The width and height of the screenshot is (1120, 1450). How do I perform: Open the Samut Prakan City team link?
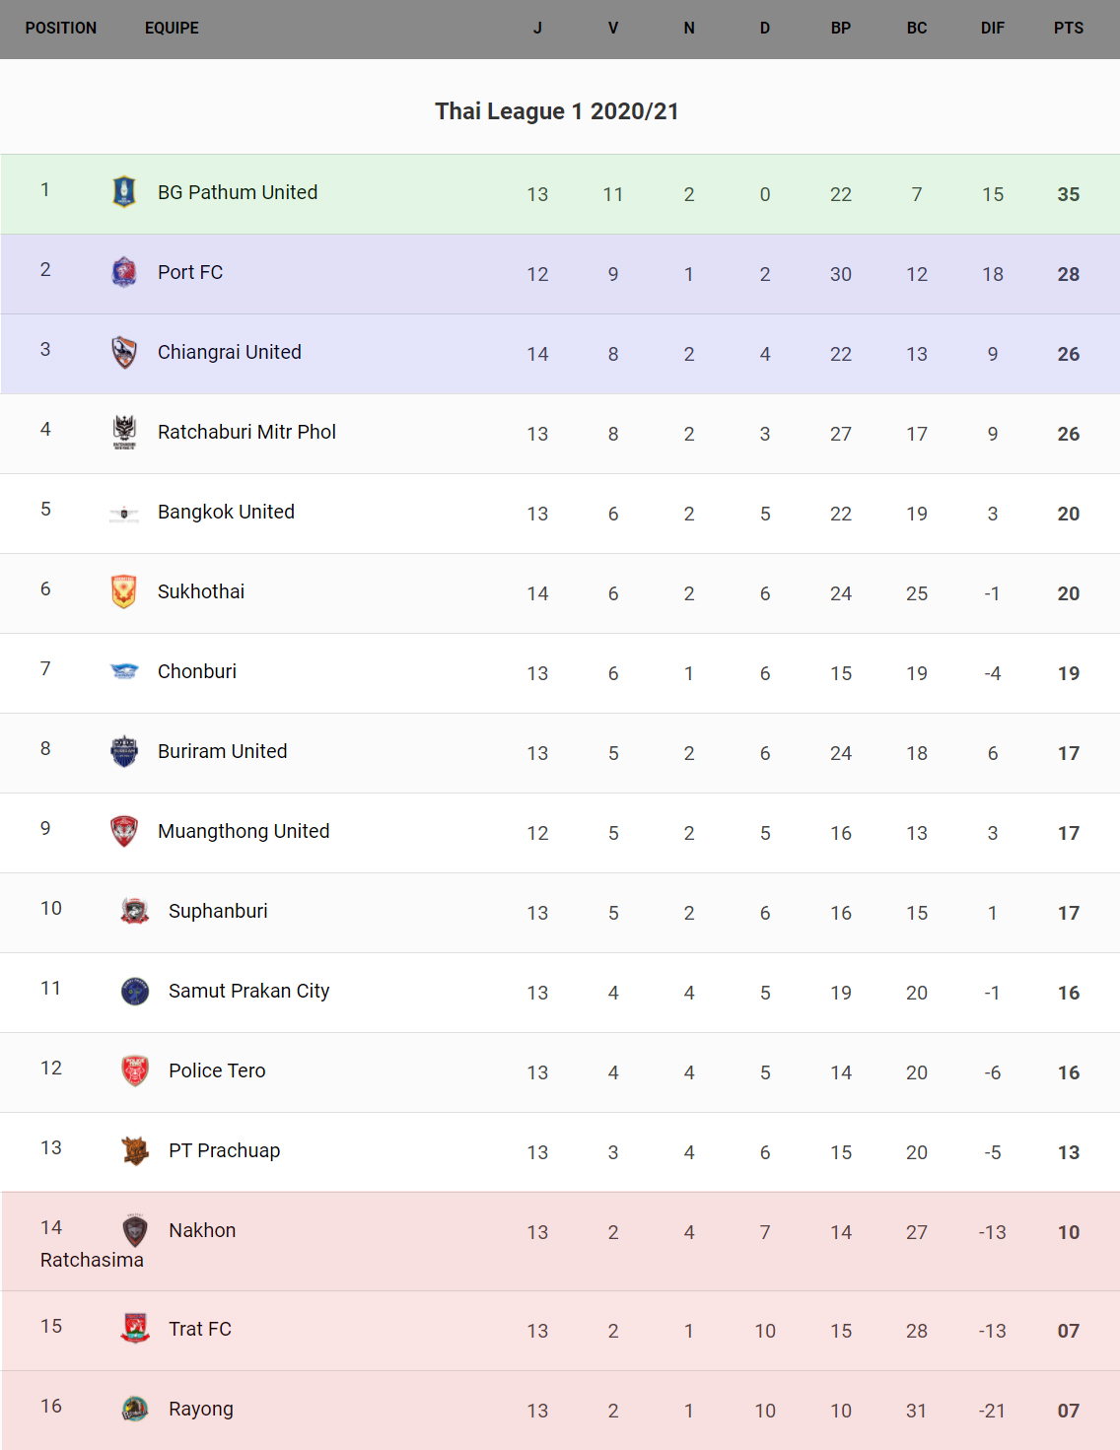pyautogui.click(x=248, y=991)
